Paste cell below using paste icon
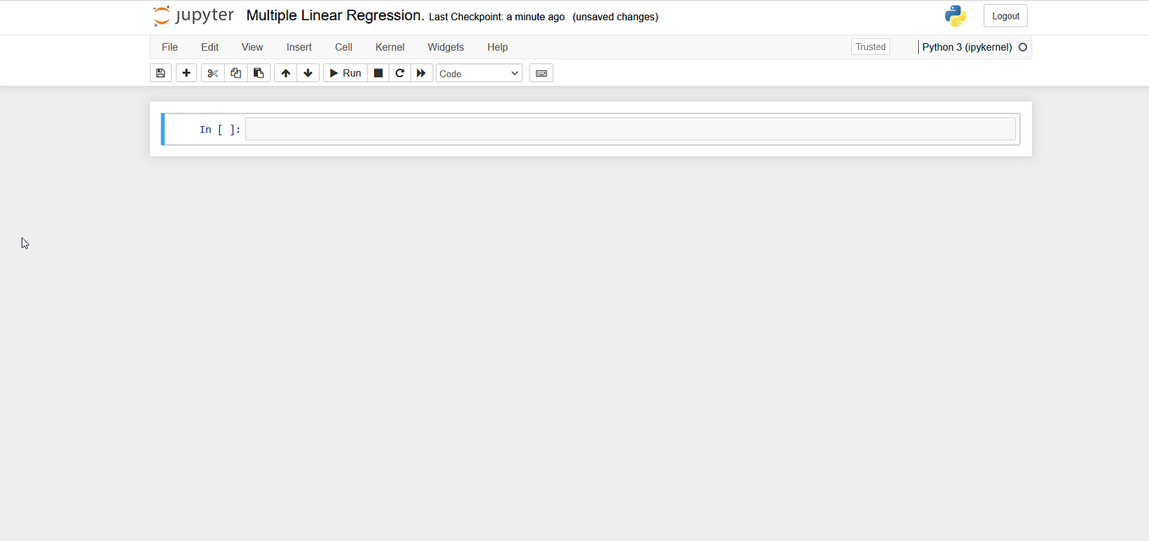The width and height of the screenshot is (1149, 541). (258, 73)
